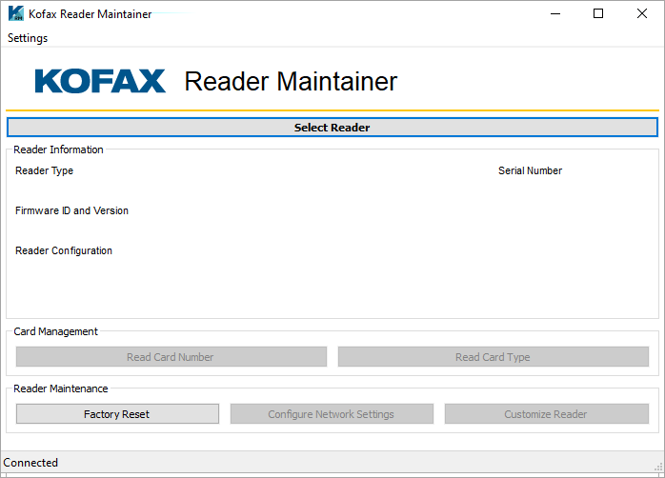Screen dimensions: 665x478
Task: Click the Card Management group title
Action: click(55, 331)
